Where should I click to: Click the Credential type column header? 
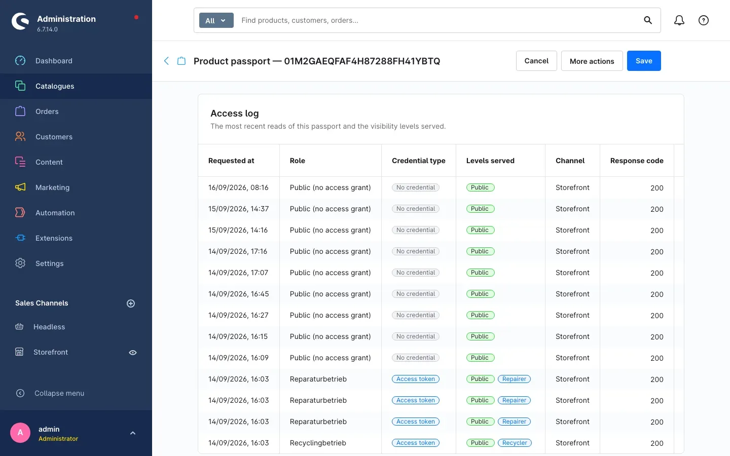[x=419, y=161]
